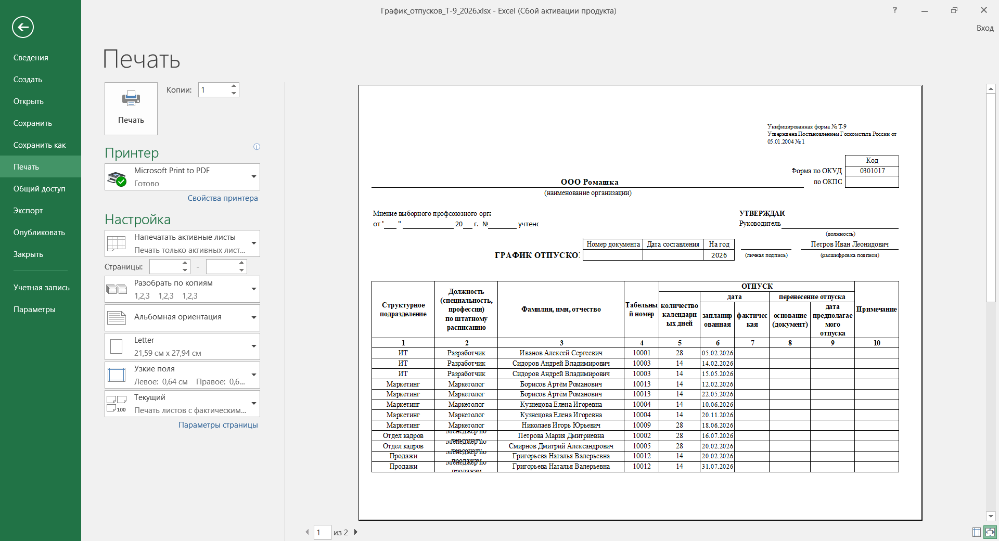999x541 pixels.
Task: Decrease the number of copies
Action: (234, 94)
